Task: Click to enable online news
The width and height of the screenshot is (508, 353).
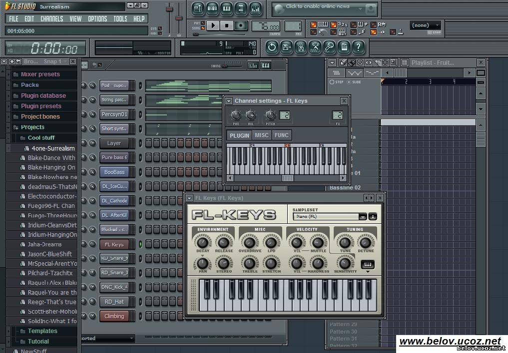Action: [x=318, y=6]
